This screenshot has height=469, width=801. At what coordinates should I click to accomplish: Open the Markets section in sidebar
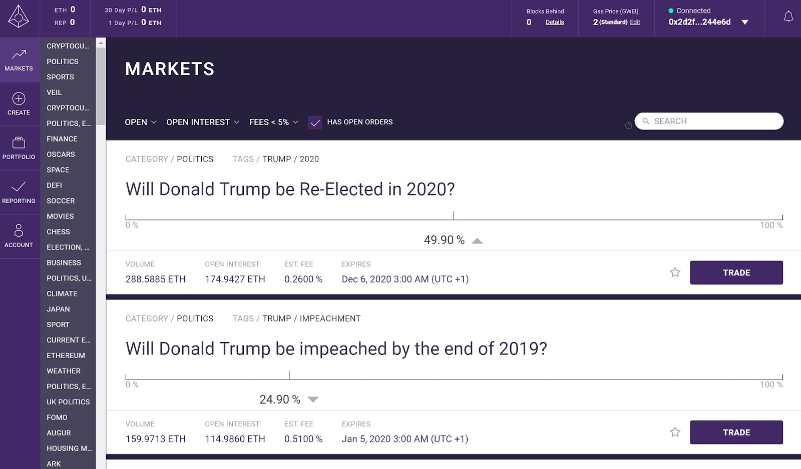point(19,60)
